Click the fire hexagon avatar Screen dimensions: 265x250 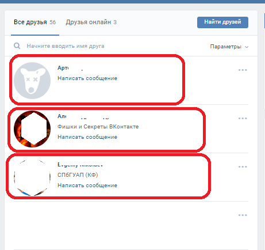[32, 129]
